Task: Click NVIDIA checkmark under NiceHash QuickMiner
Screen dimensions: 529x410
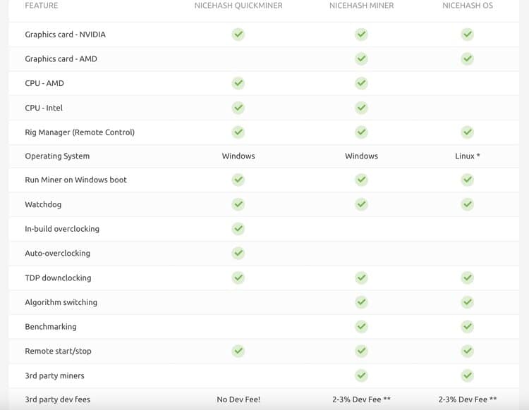Action: tap(238, 35)
